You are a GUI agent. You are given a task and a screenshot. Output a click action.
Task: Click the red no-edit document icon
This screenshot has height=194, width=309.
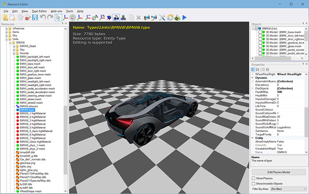tap(27, 18)
